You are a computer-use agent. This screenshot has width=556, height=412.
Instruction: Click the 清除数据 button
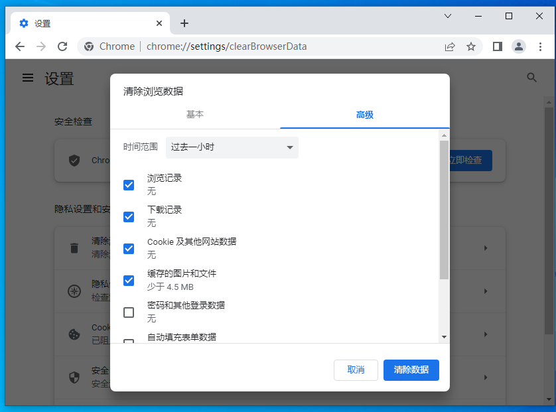(x=411, y=370)
